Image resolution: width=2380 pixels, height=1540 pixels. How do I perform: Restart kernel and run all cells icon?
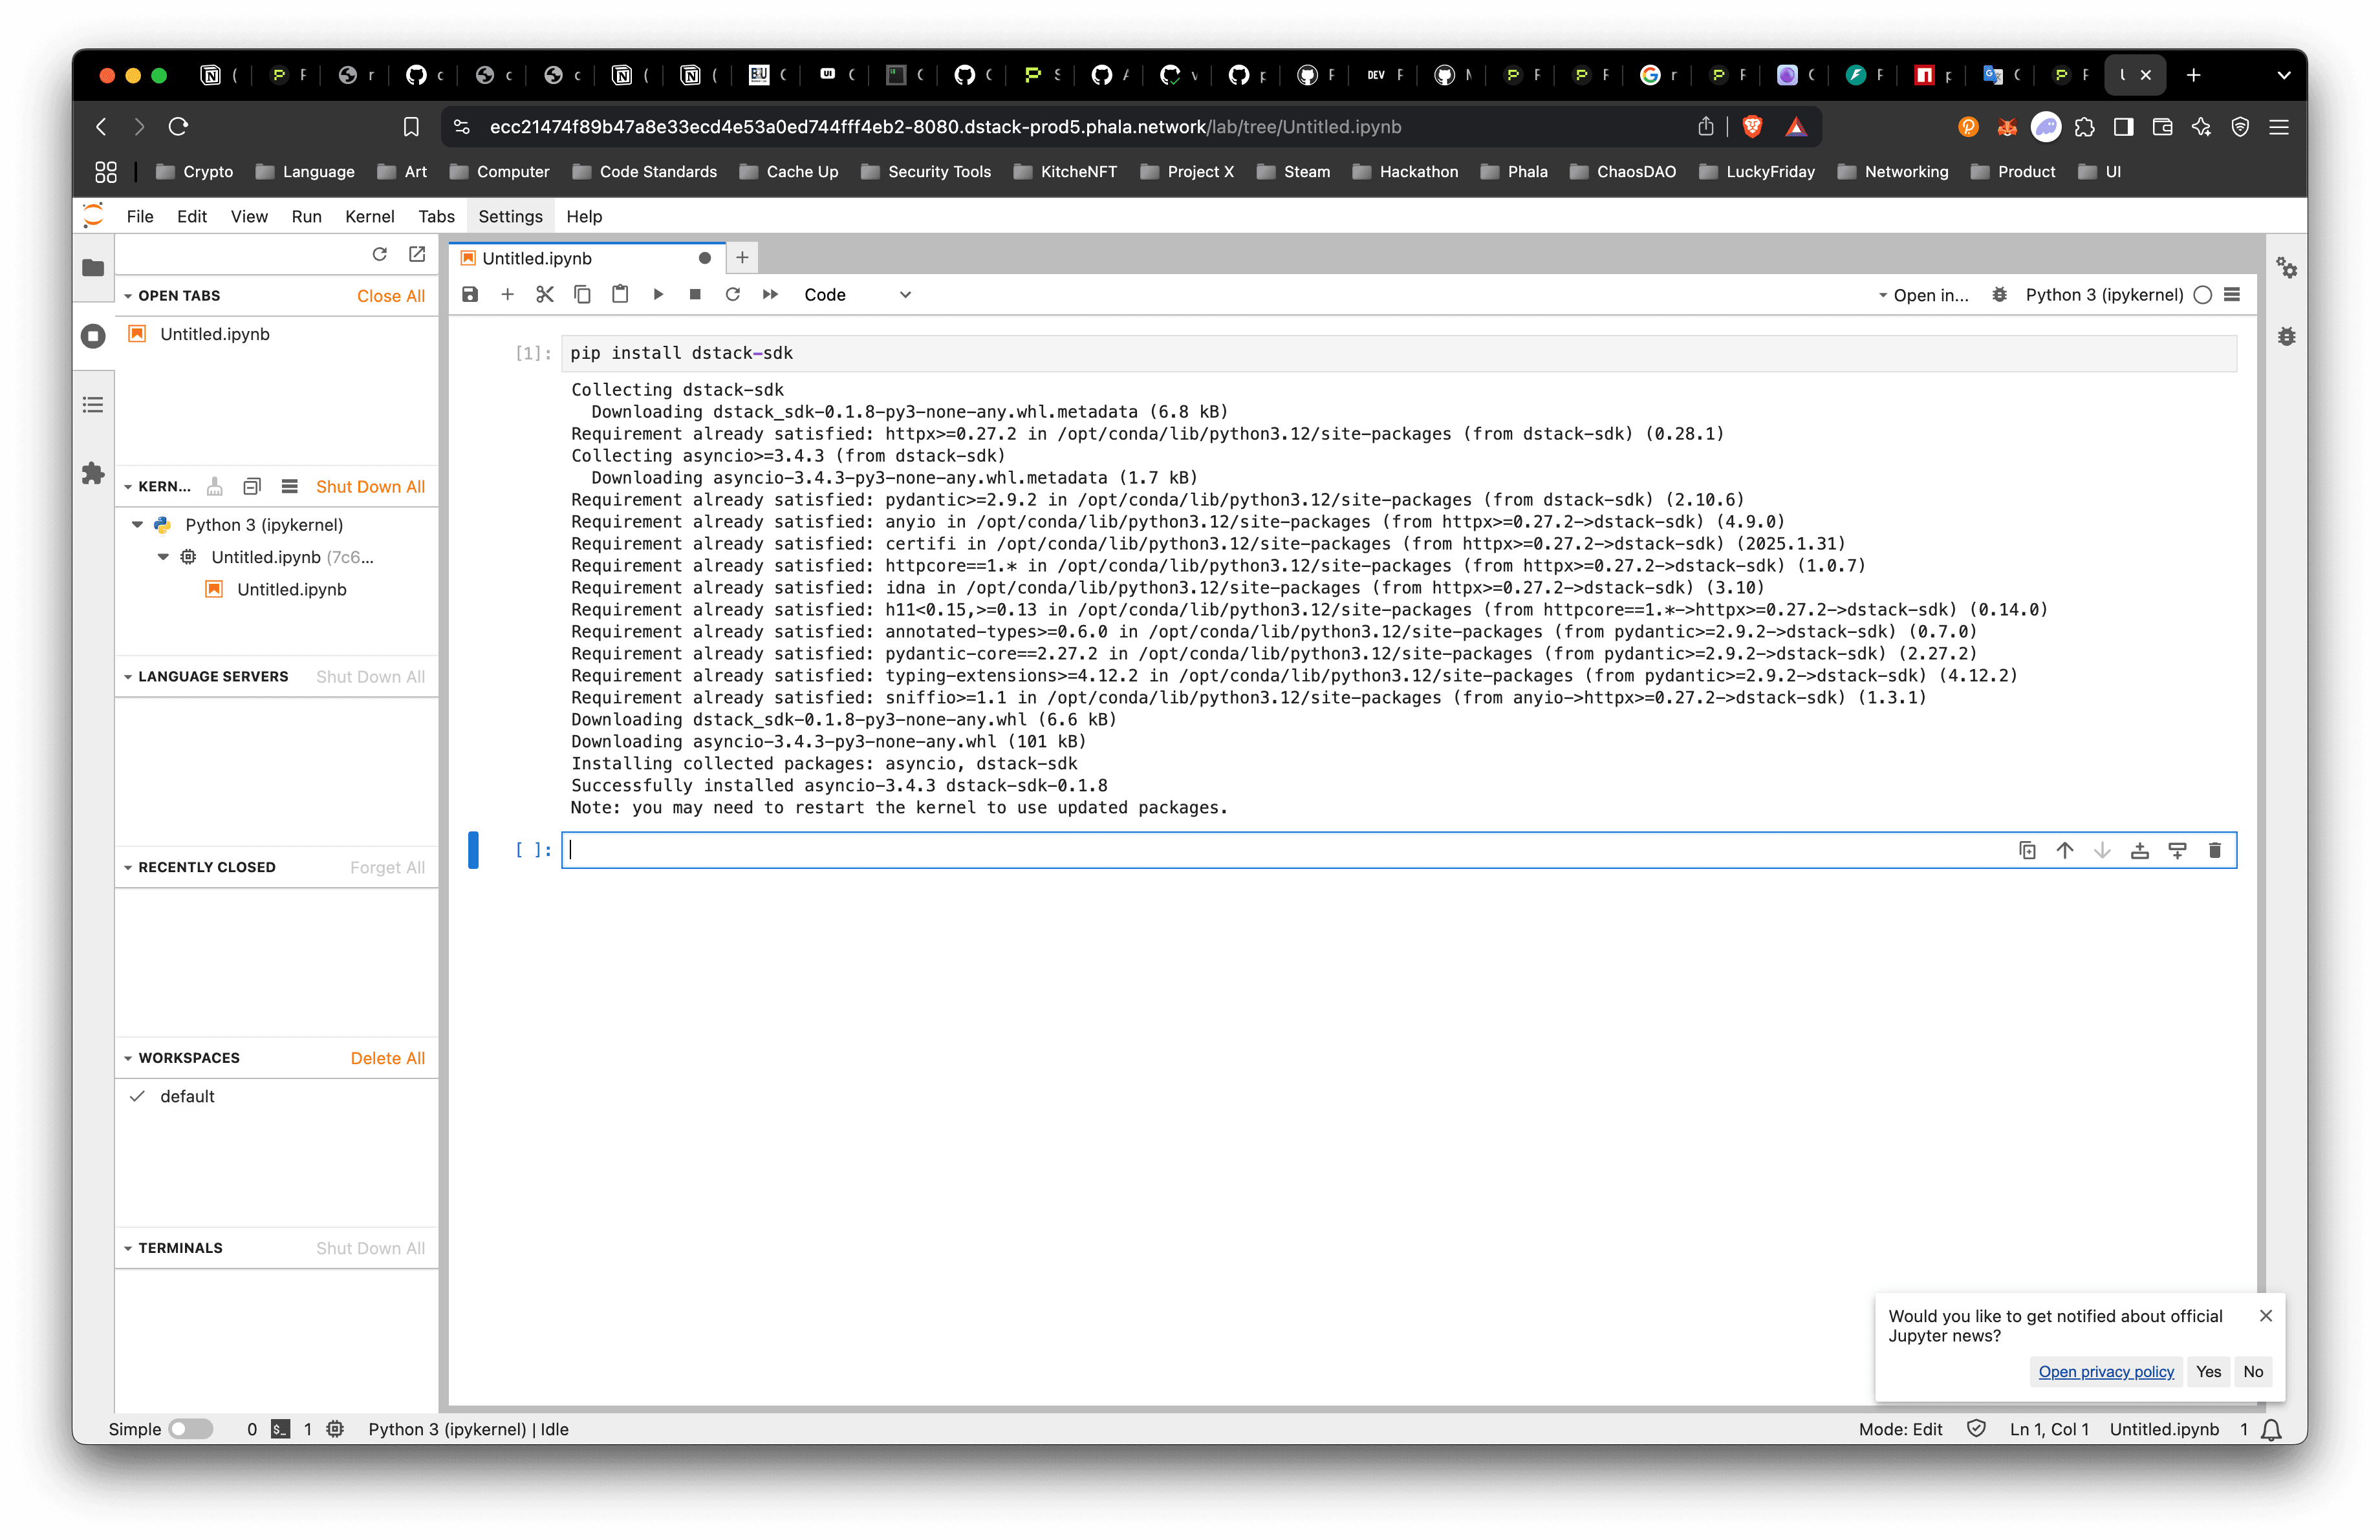tap(770, 295)
